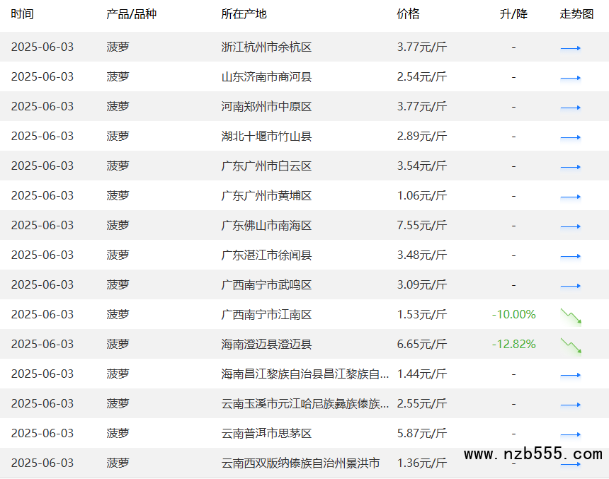The image size is (609, 479).
Task: Open the 广西南宁市武鸣区 origin link
Action: pyautogui.click(x=266, y=285)
